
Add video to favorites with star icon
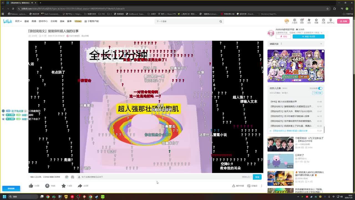point(64,186)
